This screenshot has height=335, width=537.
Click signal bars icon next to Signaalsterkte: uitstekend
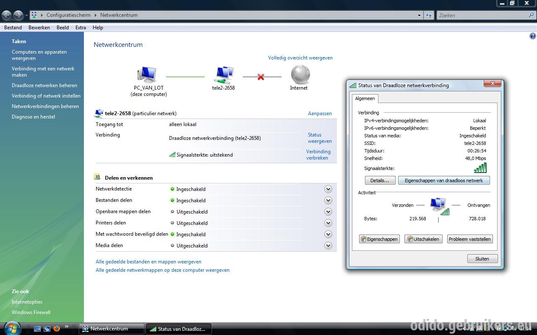point(172,155)
